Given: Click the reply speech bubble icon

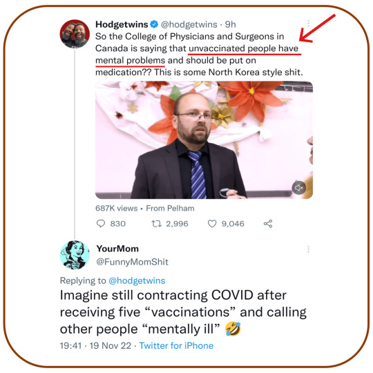Looking at the screenshot, I should click(101, 224).
